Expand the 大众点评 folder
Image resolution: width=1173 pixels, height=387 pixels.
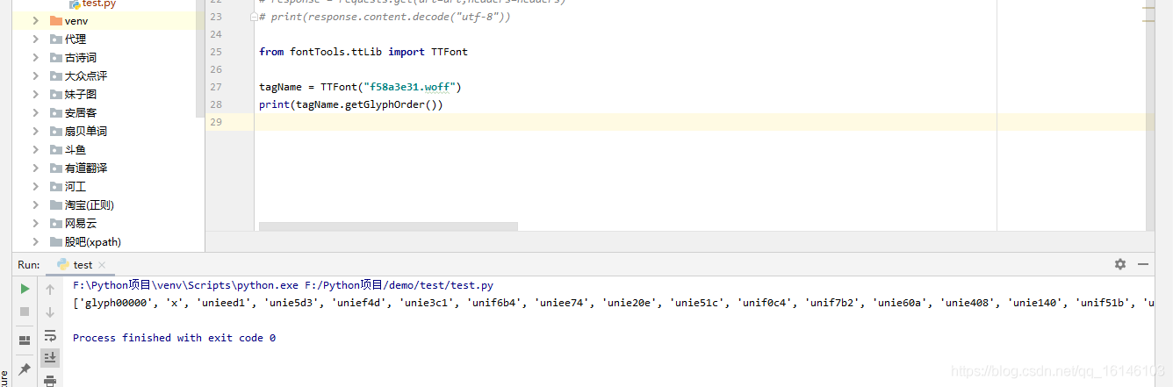click(x=35, y=76)
